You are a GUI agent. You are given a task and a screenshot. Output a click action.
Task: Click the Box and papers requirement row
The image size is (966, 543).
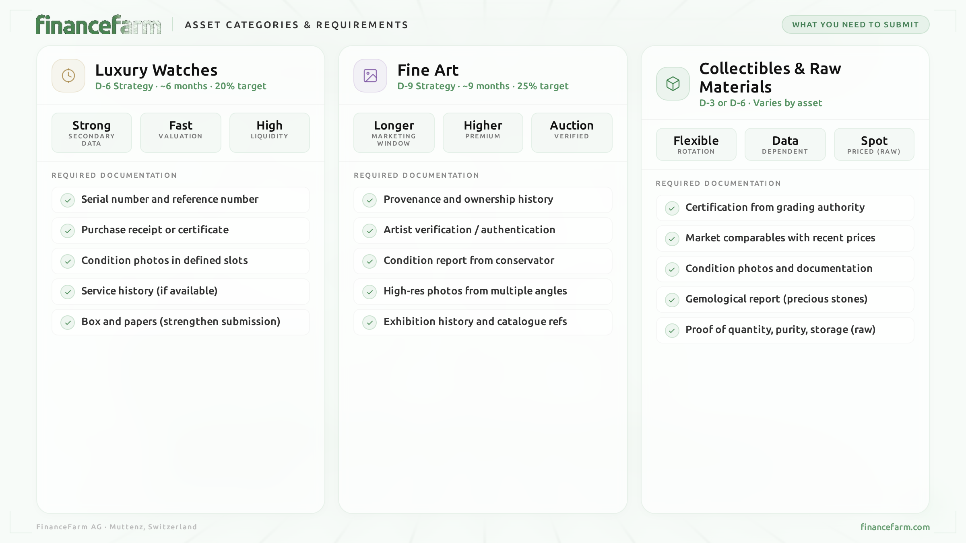click(x=181, y=322)
